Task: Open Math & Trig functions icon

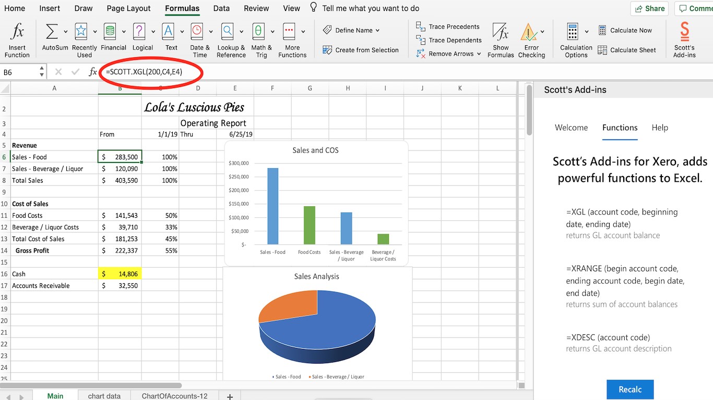Action: click(258, 32)
